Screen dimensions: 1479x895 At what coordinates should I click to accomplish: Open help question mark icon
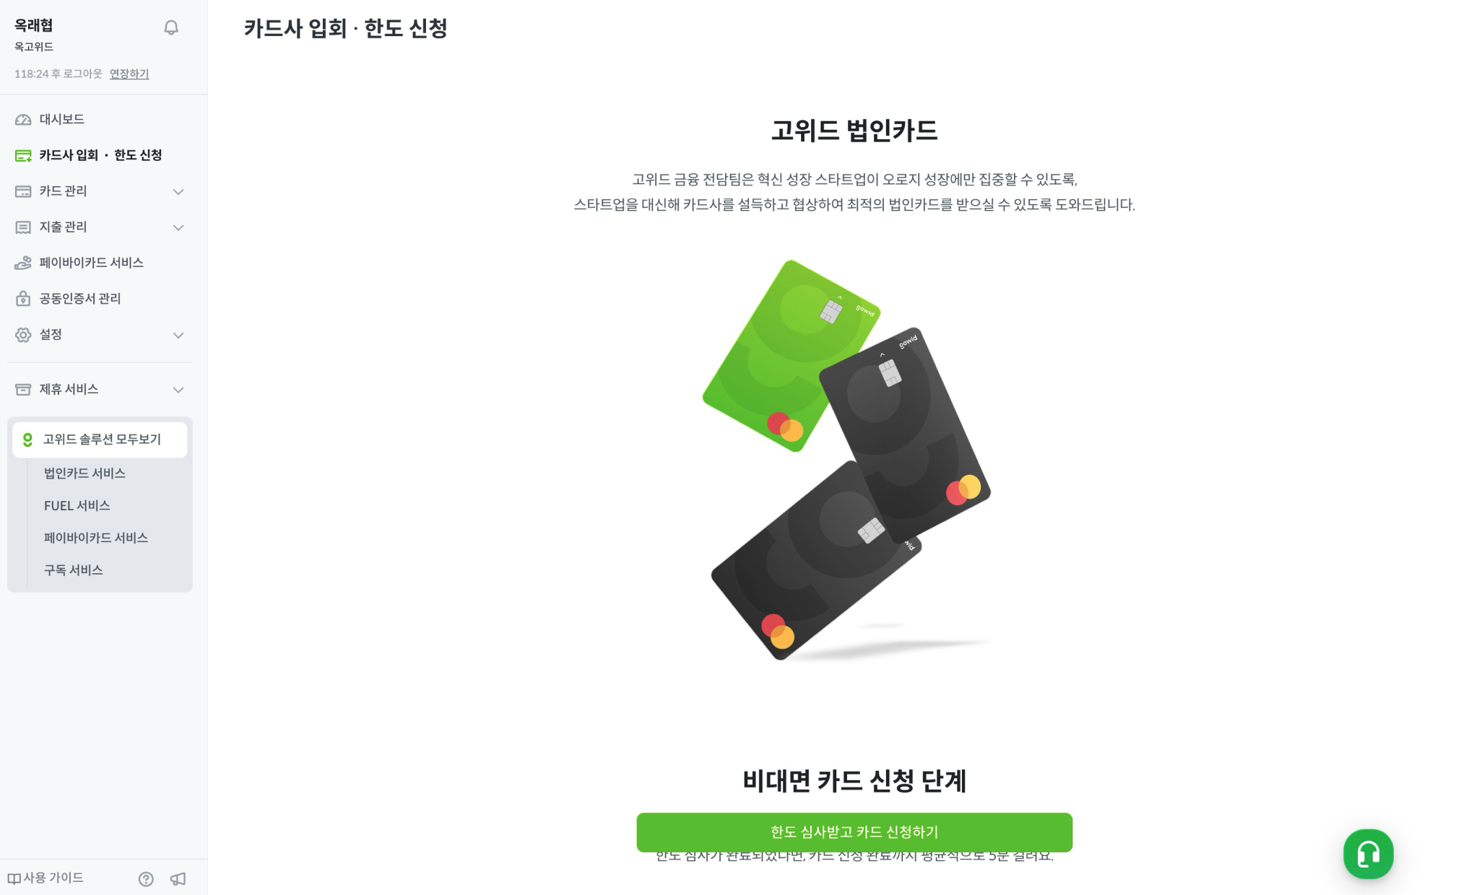[146, 878]
